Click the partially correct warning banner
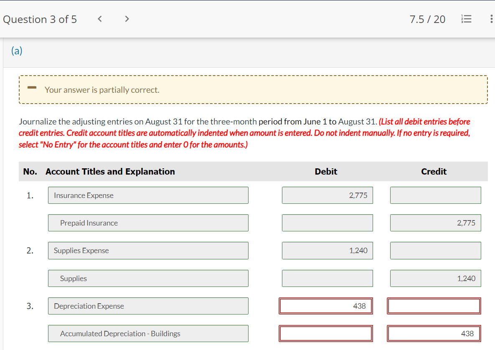The height and width of the screenshot is (350, 495). 253,89
